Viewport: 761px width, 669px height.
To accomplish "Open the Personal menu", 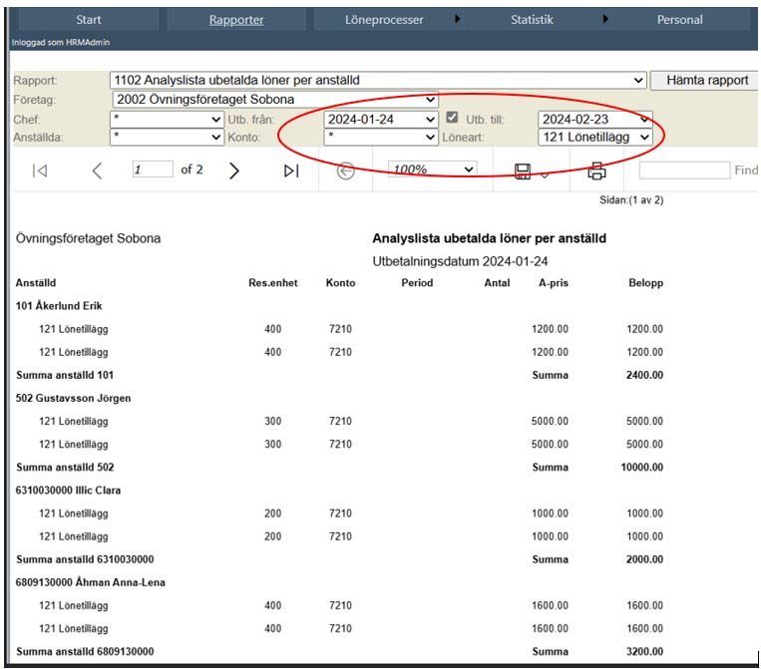I will point(679,20).
